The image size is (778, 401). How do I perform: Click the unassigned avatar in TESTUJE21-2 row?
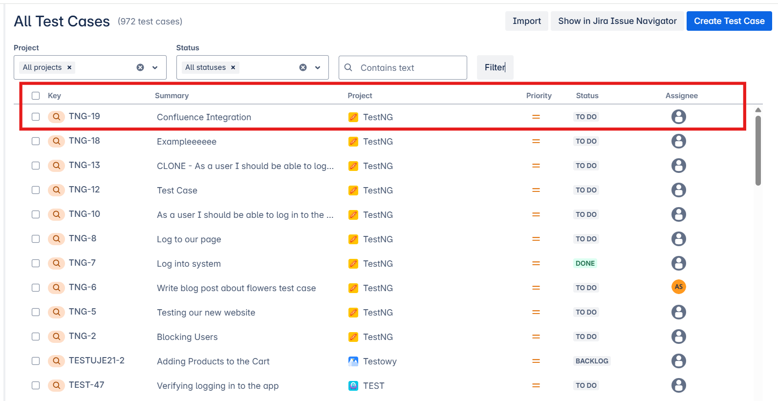(679, 361)
